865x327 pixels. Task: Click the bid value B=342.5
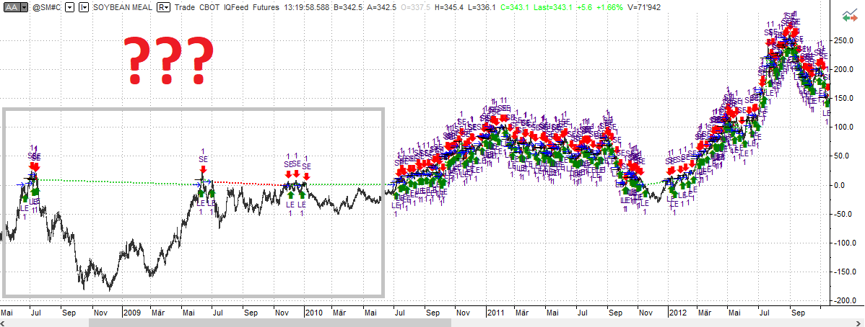coord(347,8)
